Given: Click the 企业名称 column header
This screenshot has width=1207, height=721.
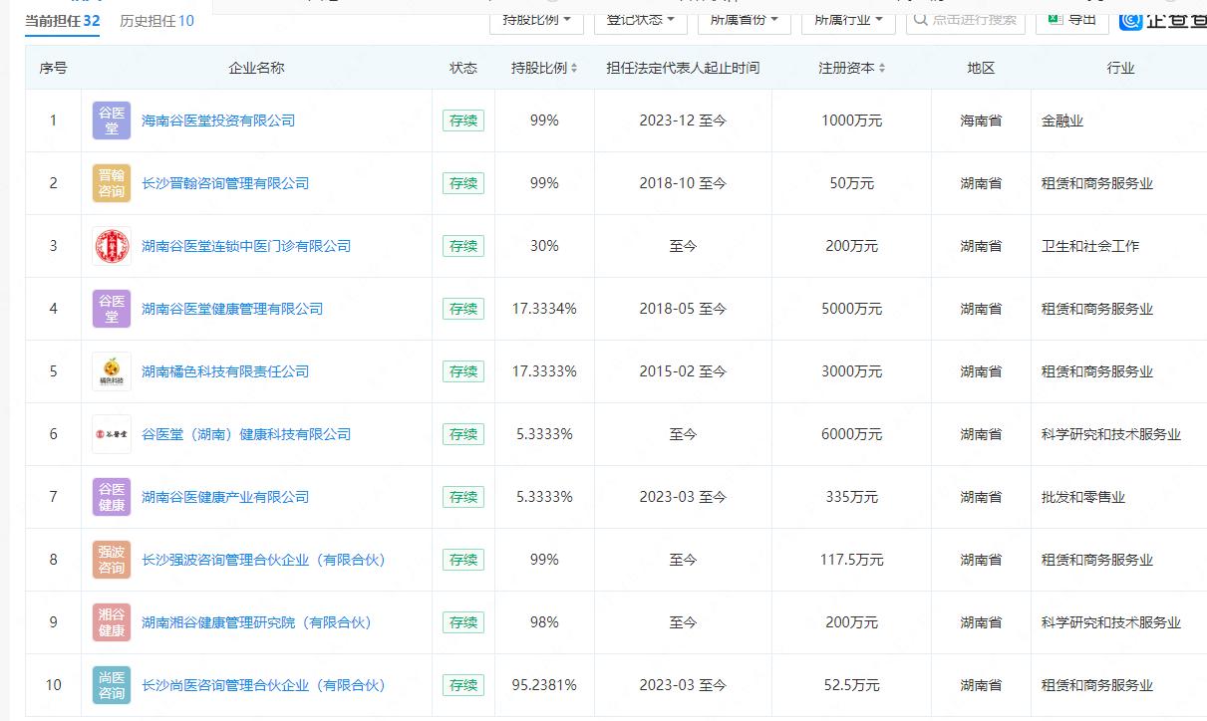Looking at the screenshot, I should click(x=256, y=68).
